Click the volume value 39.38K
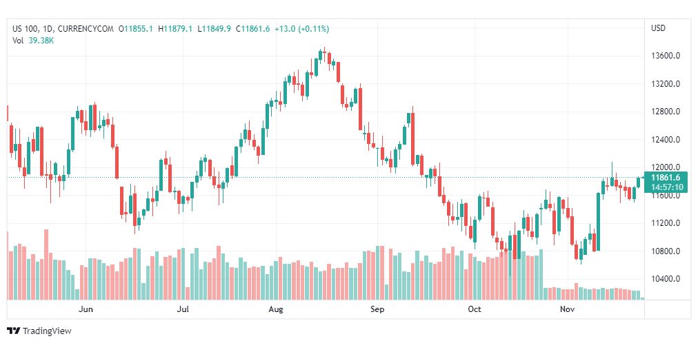This screenshot has width=698, height=343. pos(41,40)
